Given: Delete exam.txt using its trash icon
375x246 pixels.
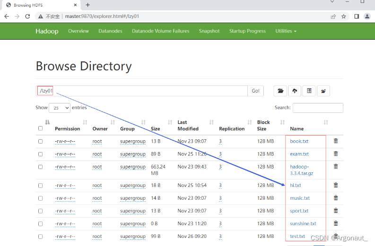Looking at the screenshot, I should (336, 154).
